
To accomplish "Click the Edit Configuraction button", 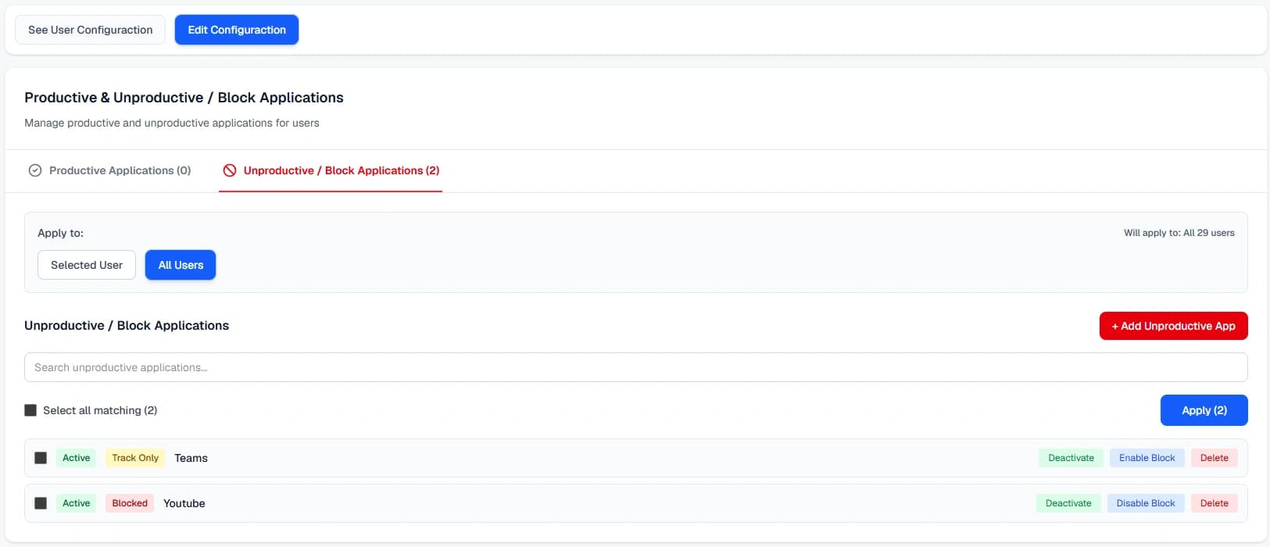I will click(x=237, y=30).
